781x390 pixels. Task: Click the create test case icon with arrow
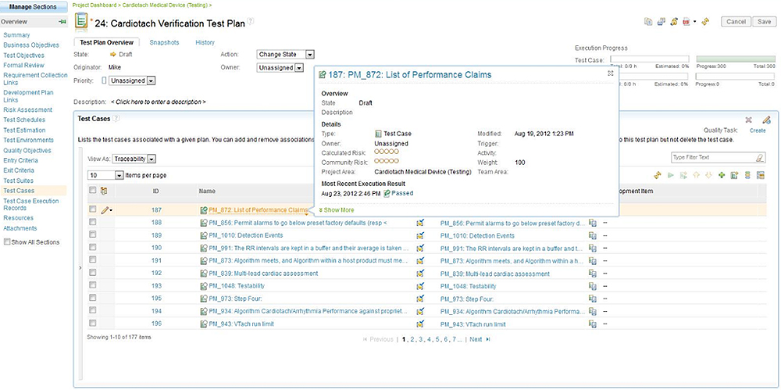[734, 175]
